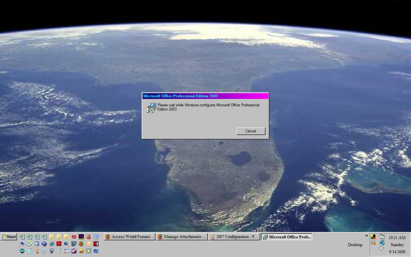Click the Office 2003 dialog title bar
Screen dimensions: 411x257
pos(205,96)
